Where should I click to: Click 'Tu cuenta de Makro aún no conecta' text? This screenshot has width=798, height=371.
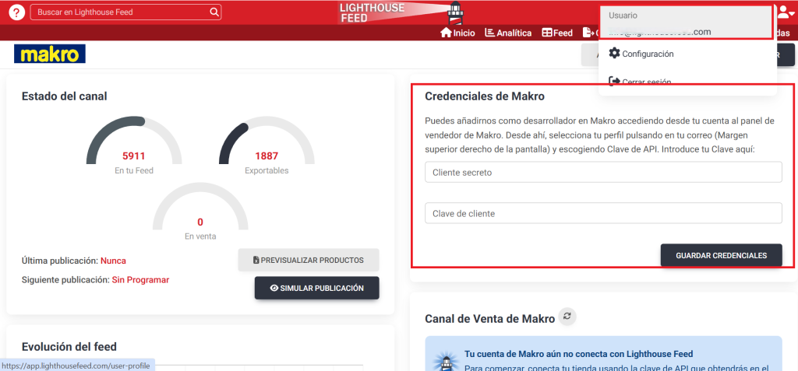pyautogui.click(x=579, y=354)
